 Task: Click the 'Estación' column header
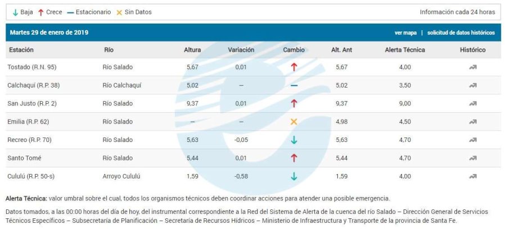coord(21,50)
